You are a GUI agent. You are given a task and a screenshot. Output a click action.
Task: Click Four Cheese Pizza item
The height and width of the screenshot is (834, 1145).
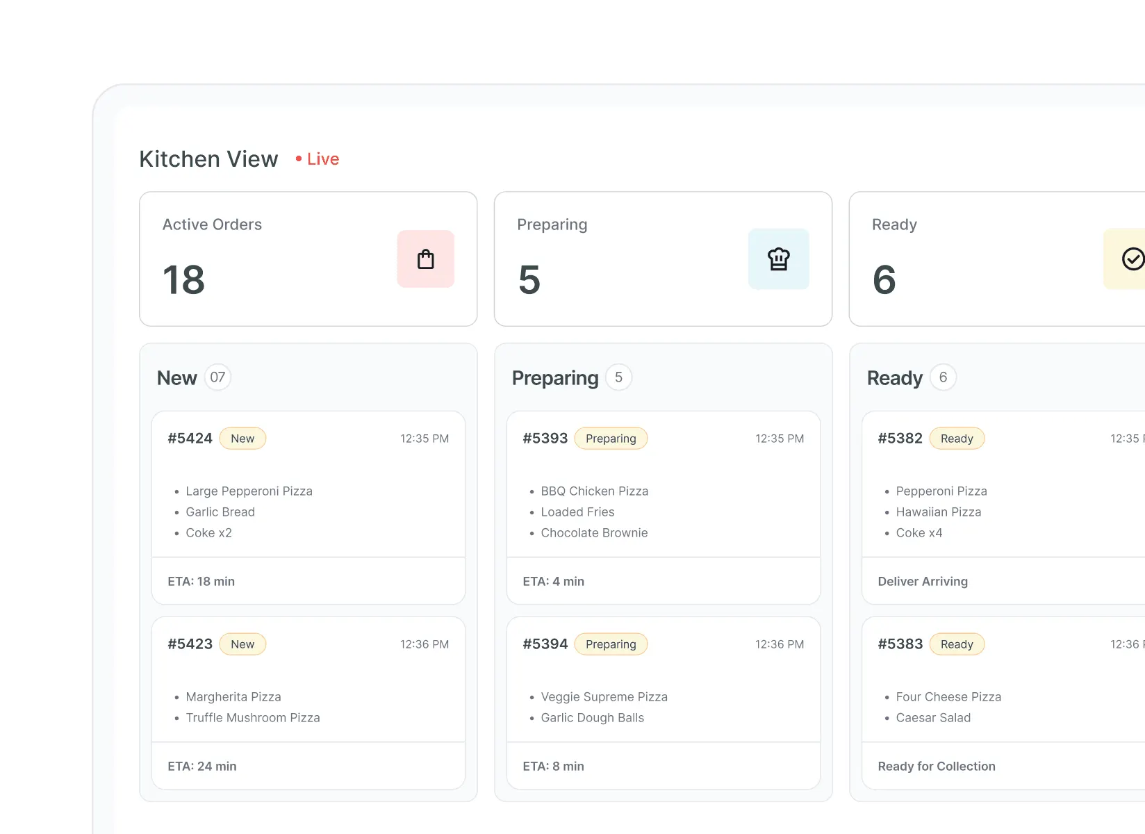(x=948, y=697)
